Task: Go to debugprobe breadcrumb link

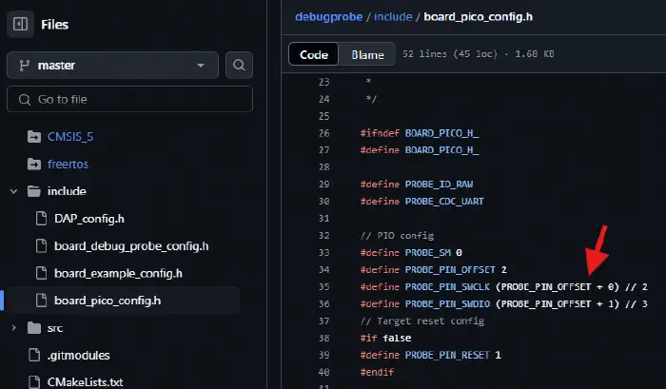Action: click(x=329, y=15)
